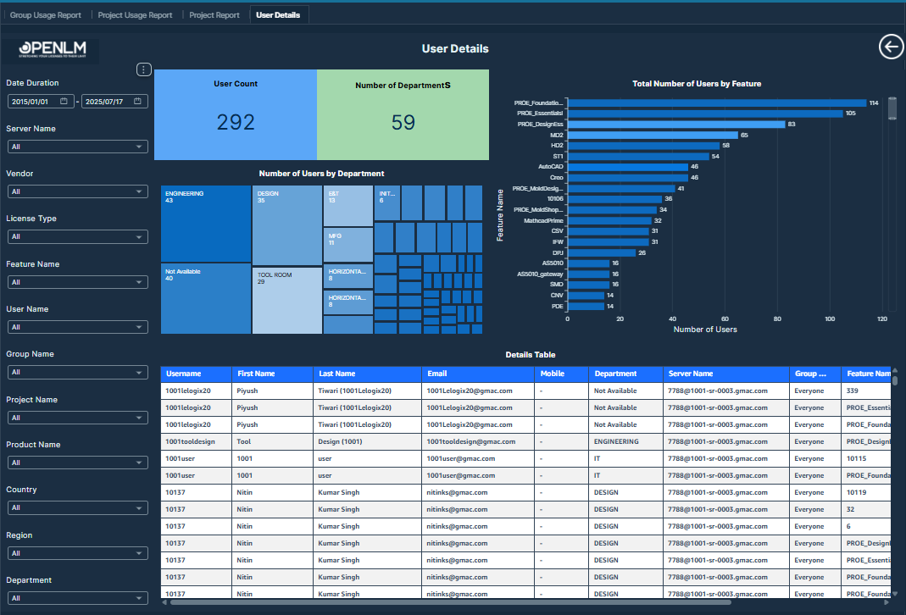Click the feature chart vertical scrollbar
Viewport: 906px width, 615px height.
coord(892,110)
